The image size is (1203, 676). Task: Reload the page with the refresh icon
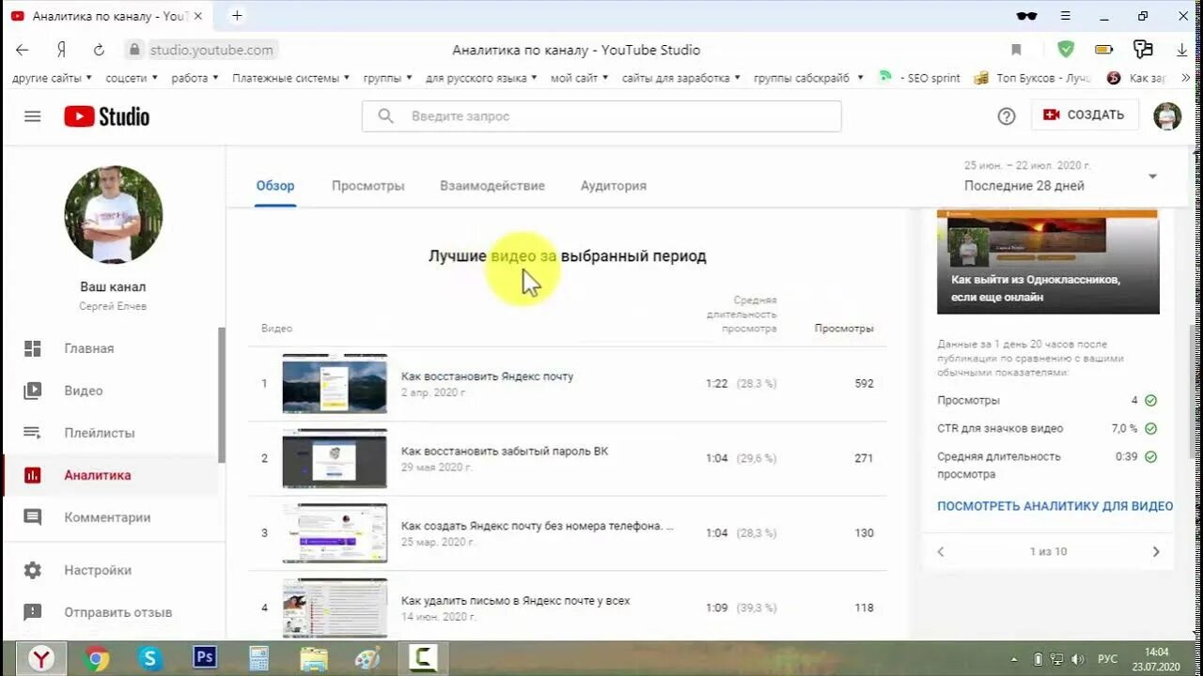(99, 50)
